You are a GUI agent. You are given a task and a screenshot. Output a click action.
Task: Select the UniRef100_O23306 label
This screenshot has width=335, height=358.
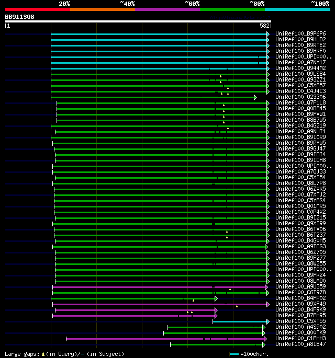click(300, 97)
